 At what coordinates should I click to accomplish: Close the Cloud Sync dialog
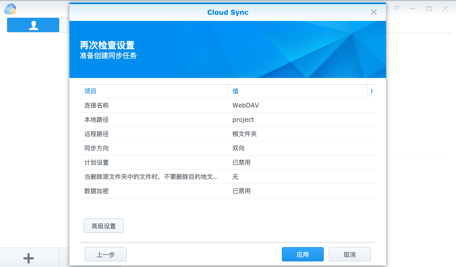pyautogui.click(x=374, y=12)
